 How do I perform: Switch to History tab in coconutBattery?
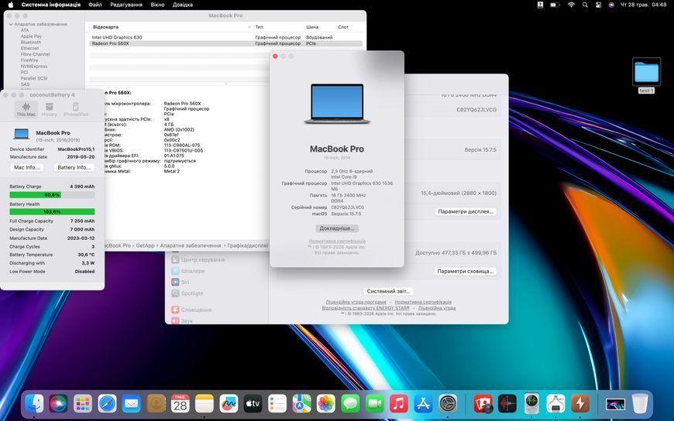point(50,109)
